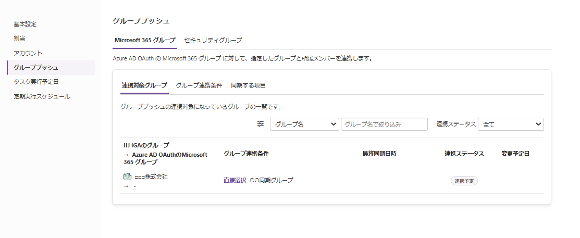580x238 pixels.
Task: Click the 連携予定 status badge
Action: (x=464, y=181)
